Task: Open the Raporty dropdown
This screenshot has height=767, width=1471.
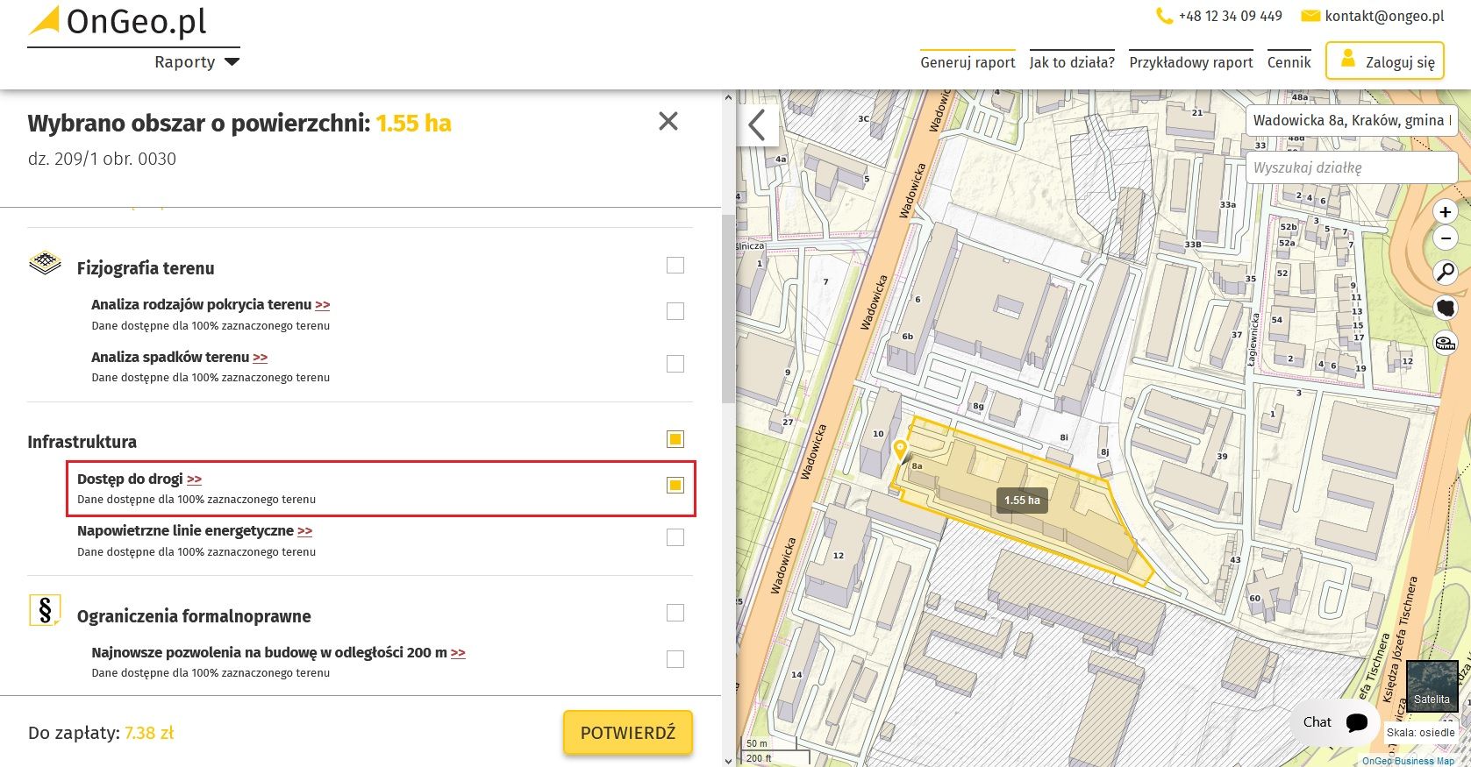Action: coord(196,62)
